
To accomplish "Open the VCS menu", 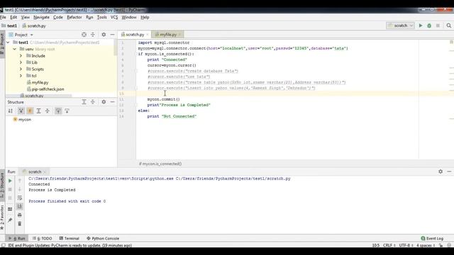I will click(114, 17).
